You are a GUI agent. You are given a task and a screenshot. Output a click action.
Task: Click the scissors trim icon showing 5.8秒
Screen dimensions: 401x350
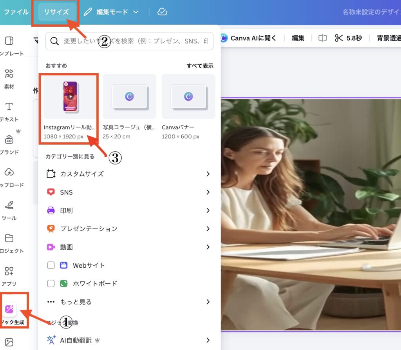point(341,38)
